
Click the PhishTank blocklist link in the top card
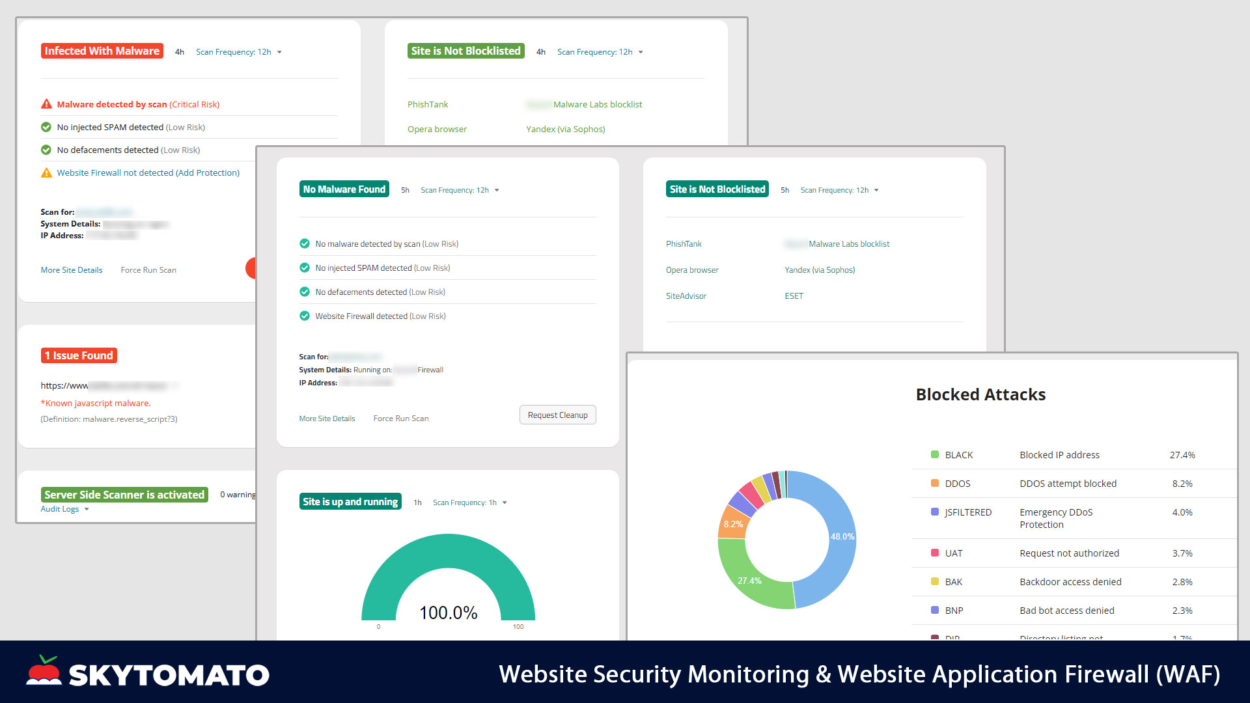(428, 105)
